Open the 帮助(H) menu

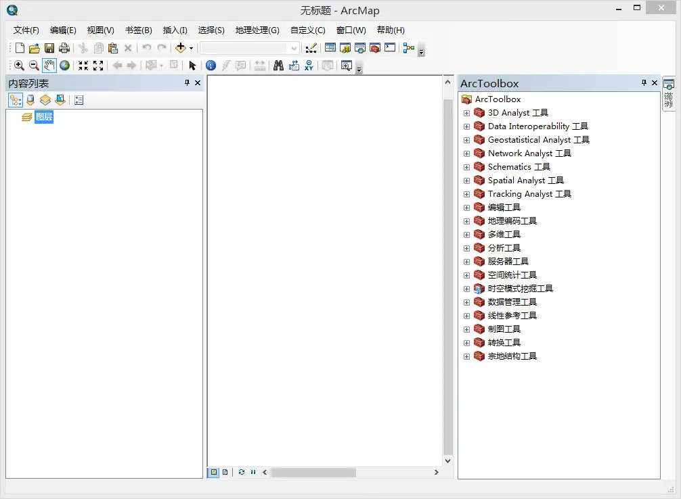391,30
